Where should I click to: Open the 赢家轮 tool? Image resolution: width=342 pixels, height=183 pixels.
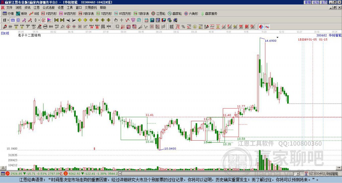coord(175,13)
